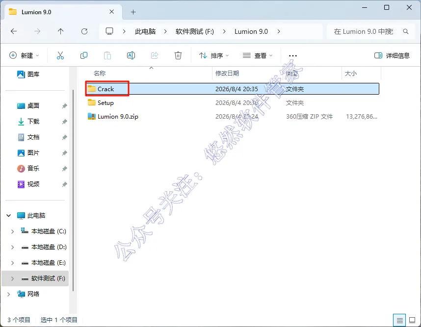Click the Paste clipboard icon

pyautogui.click(x=107, y=55)
